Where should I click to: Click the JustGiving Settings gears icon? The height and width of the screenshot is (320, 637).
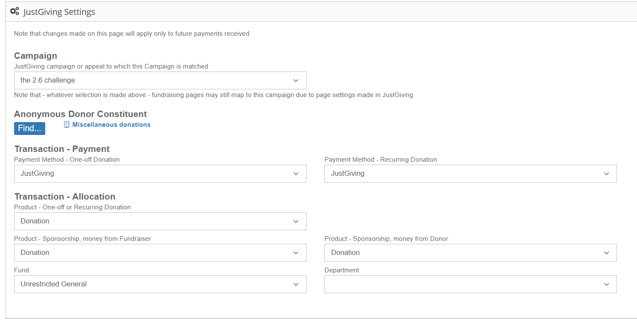pos(14,11)
